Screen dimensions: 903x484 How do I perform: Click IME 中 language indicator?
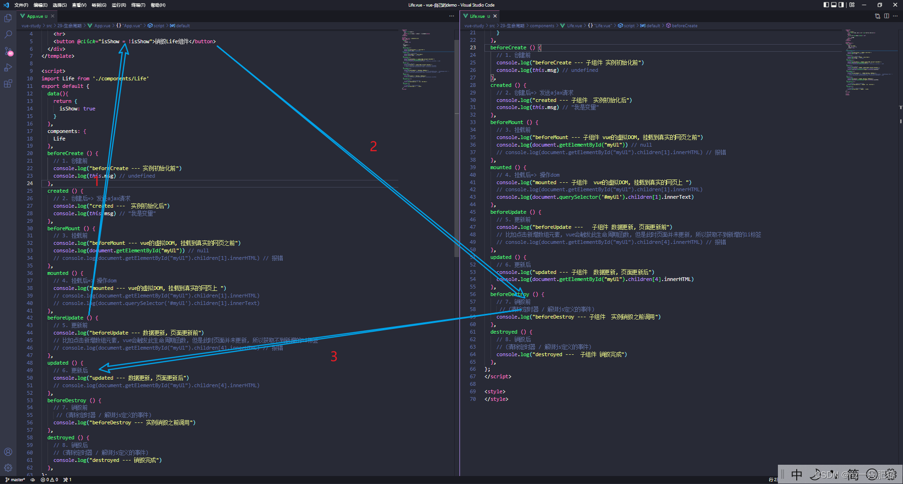[797, 475]
